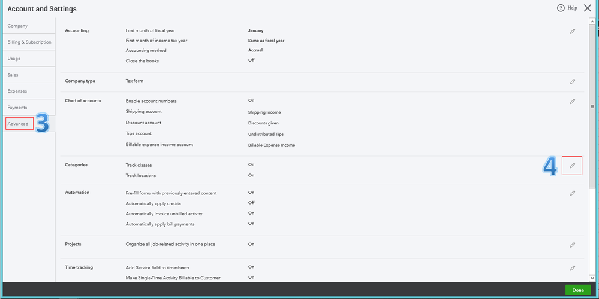Click 'Enable account numbers' setting
Image resolution: width=599 pixels, height=299 pixels.
coord(151,101)
